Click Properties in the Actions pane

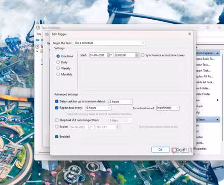[x=200, y=149]
